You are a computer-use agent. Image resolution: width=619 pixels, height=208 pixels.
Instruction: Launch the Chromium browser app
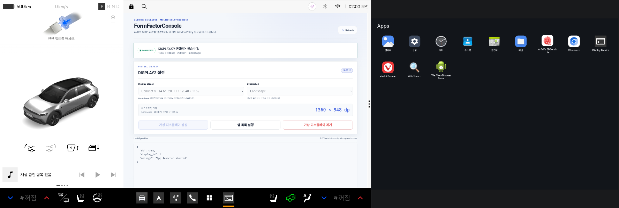[x=574, y=42]
